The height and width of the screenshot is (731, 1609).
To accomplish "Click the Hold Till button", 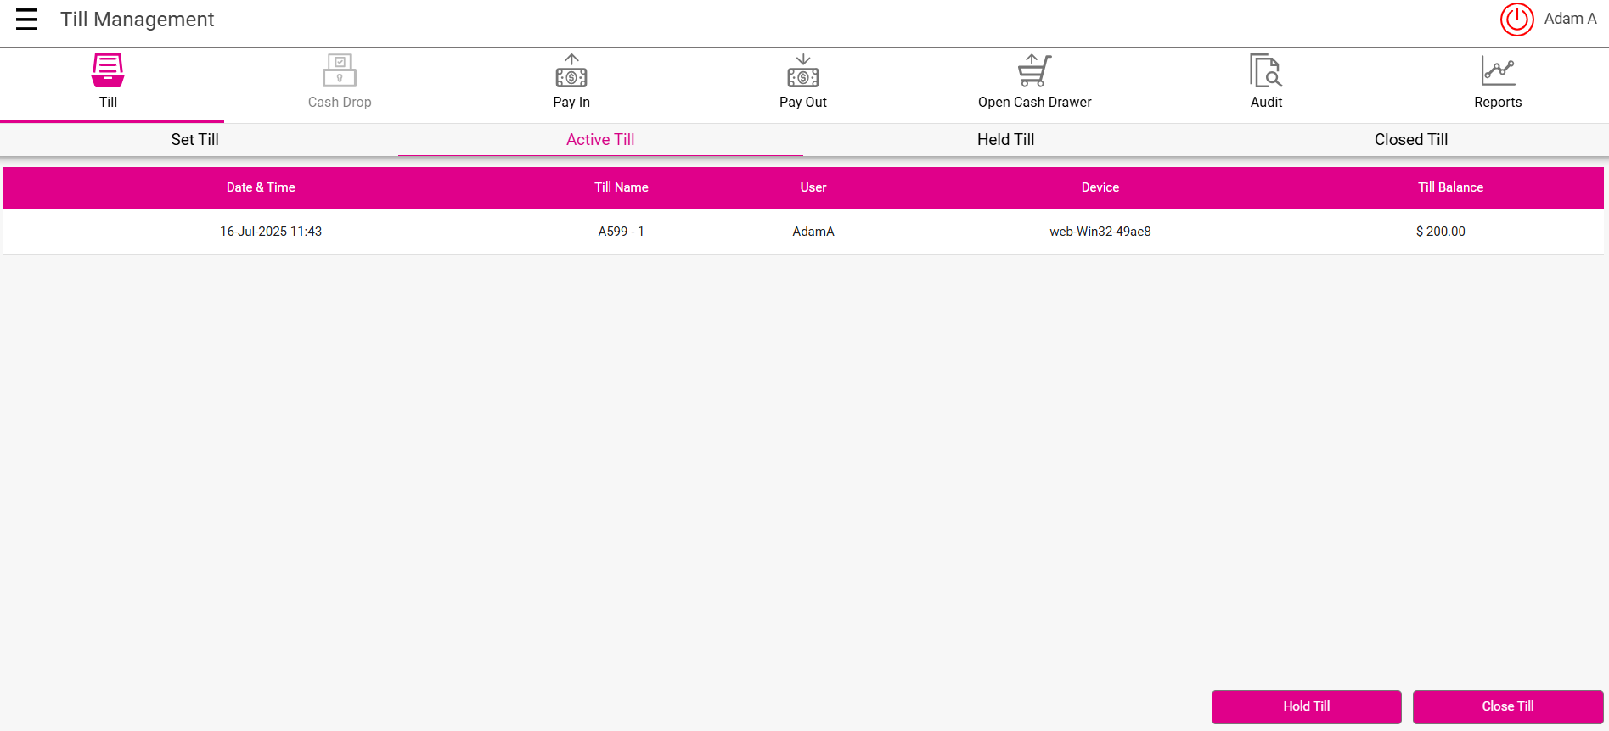I will (x=1307, y=706).
